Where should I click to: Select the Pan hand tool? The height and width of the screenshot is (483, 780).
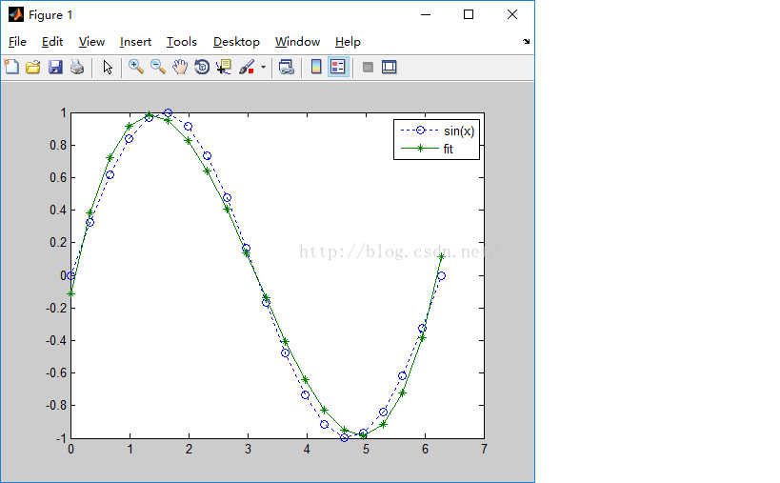[x=180, y=67]
